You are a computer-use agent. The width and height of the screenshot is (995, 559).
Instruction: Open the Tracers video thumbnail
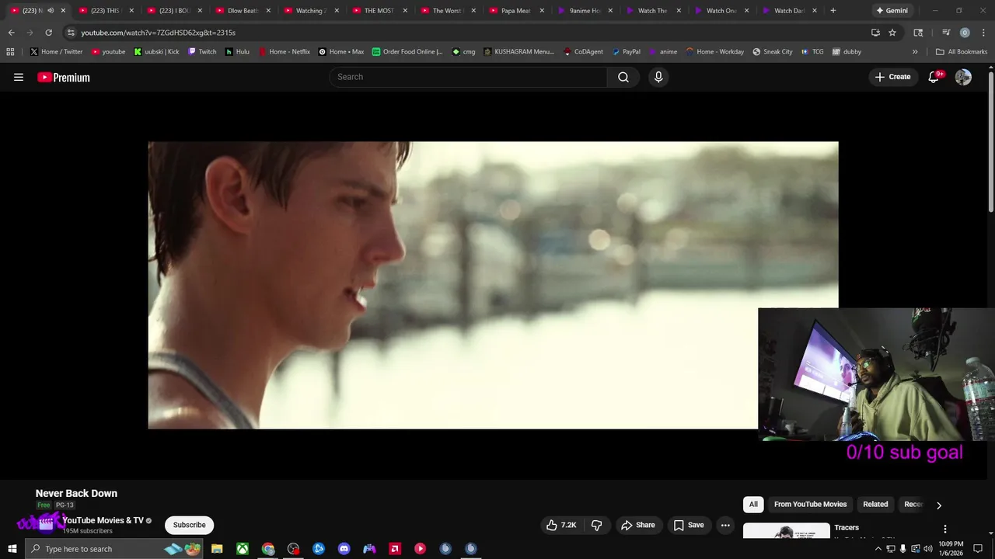tap(786, 531)
